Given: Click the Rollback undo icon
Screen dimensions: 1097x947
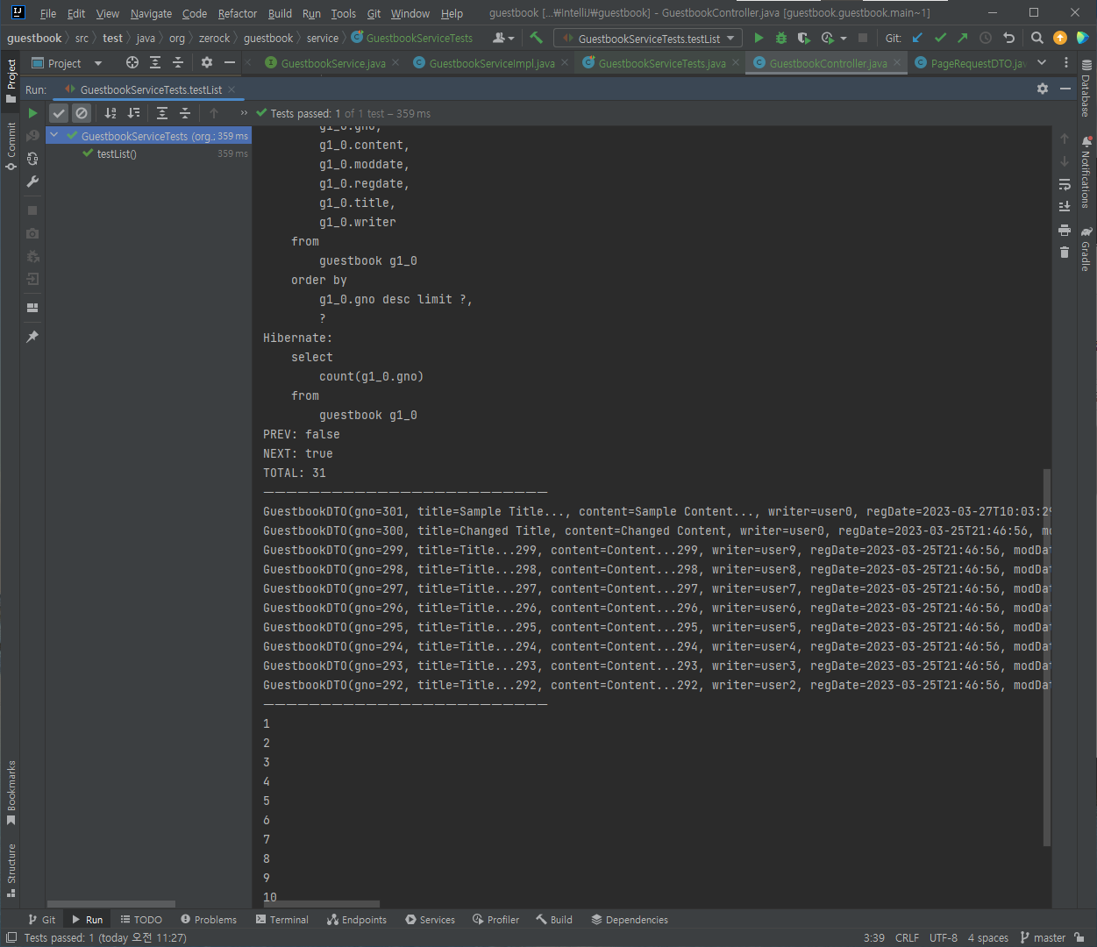Looking at the screenshot, I should pos(1008,38).
